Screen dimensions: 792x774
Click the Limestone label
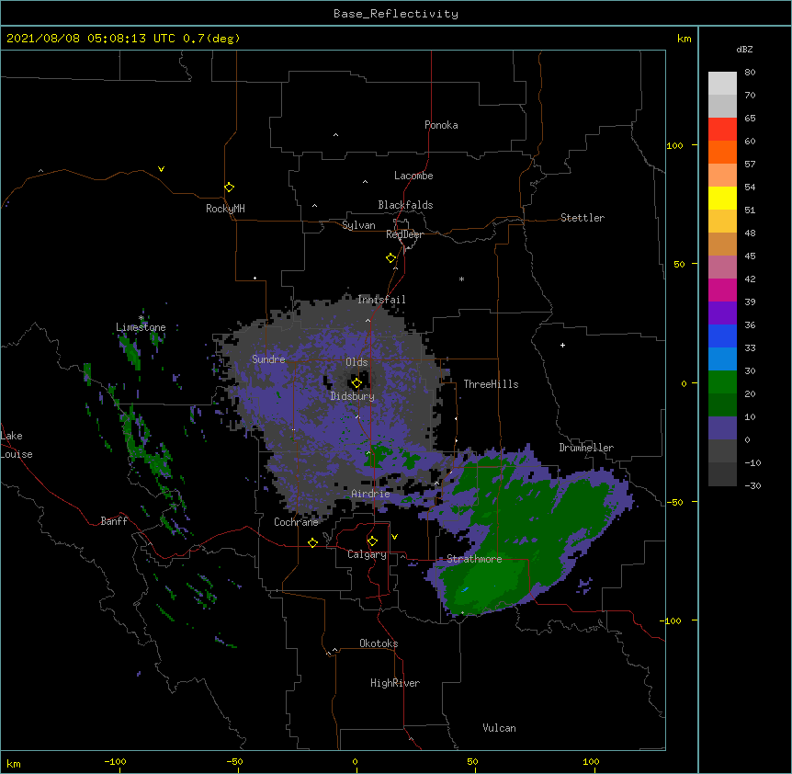[141, 327]
